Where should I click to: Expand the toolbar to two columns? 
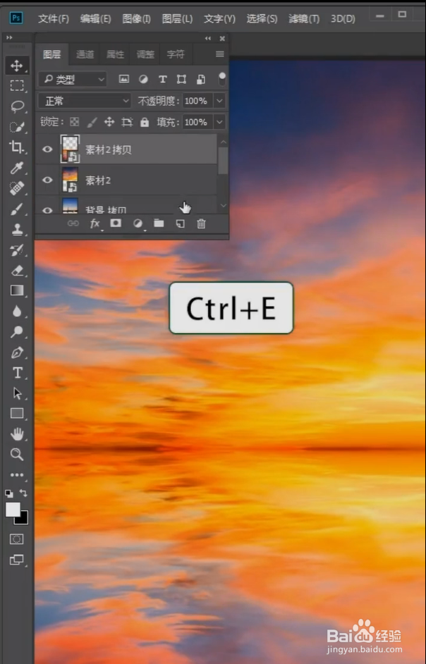tap(9, 37)
